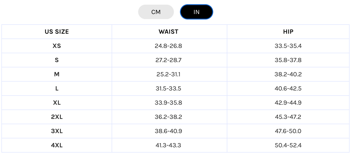Select the S size row label
353x157 pixels.
pyautogui.click(x=57, y=60)
